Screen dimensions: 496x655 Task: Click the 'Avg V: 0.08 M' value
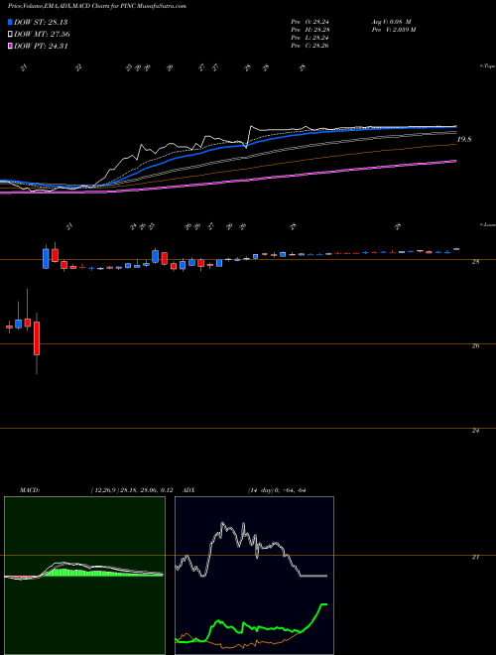click(x=391, y=22)
